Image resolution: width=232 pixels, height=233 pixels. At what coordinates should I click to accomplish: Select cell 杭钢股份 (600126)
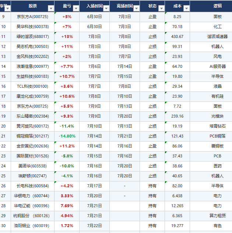(x=32, y=216)
